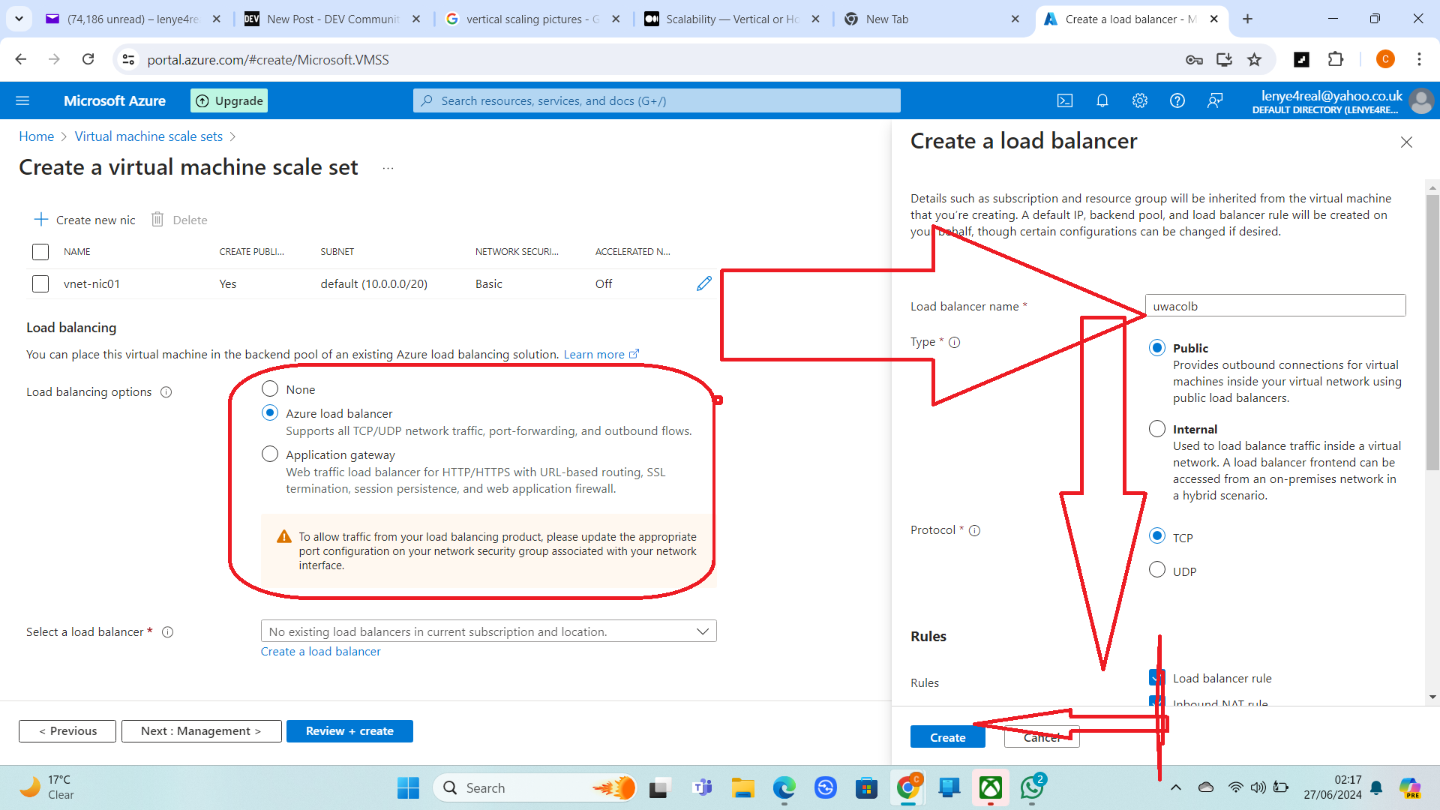Click the Azure feedback icon

point(1215,100)
